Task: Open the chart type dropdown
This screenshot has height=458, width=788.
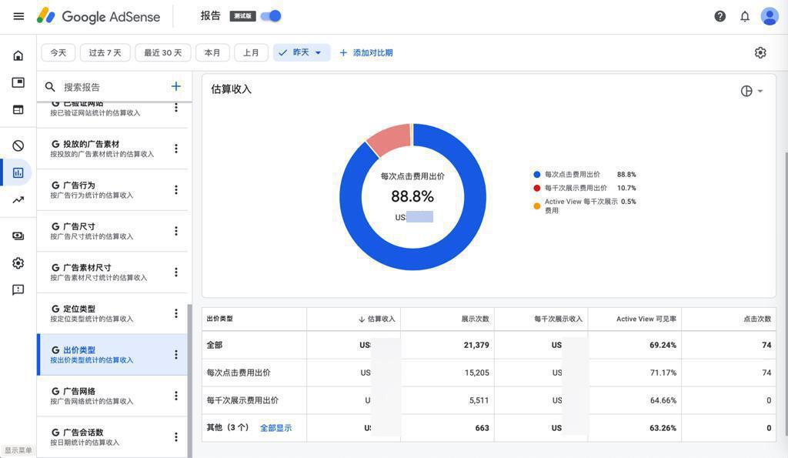Action: pos(752,91)
